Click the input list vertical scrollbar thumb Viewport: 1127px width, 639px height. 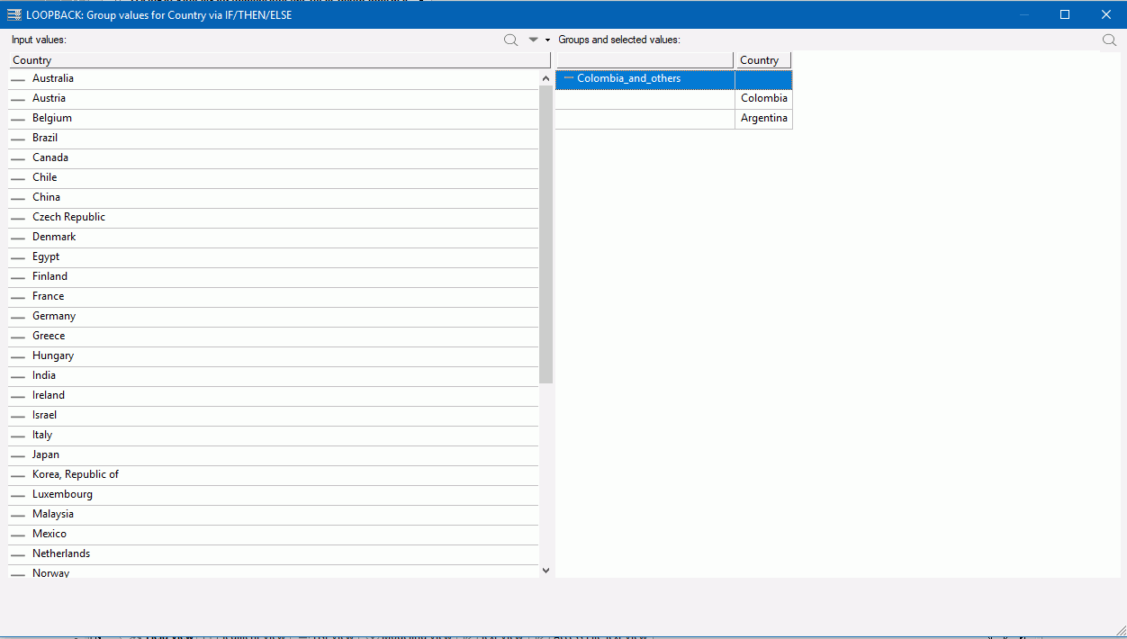pos(545,235)
